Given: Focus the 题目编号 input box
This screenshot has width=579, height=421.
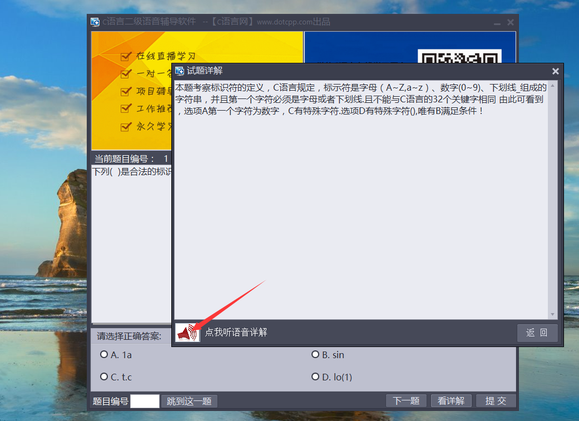Looking at the screenshot, I should pos(145,401).
